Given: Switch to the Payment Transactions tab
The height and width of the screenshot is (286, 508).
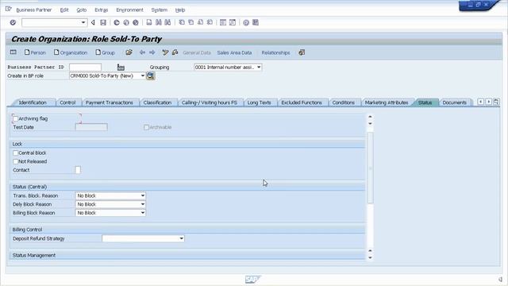Looking at the screenshot, I should tap(110, 102).
